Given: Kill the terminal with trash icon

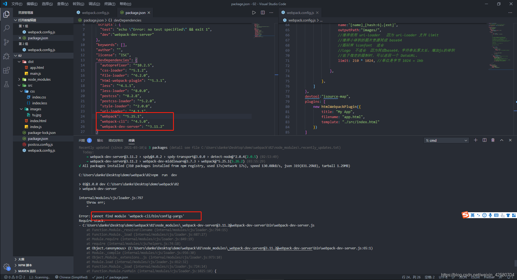Looking at the screenshot, I should click(493, 140).
